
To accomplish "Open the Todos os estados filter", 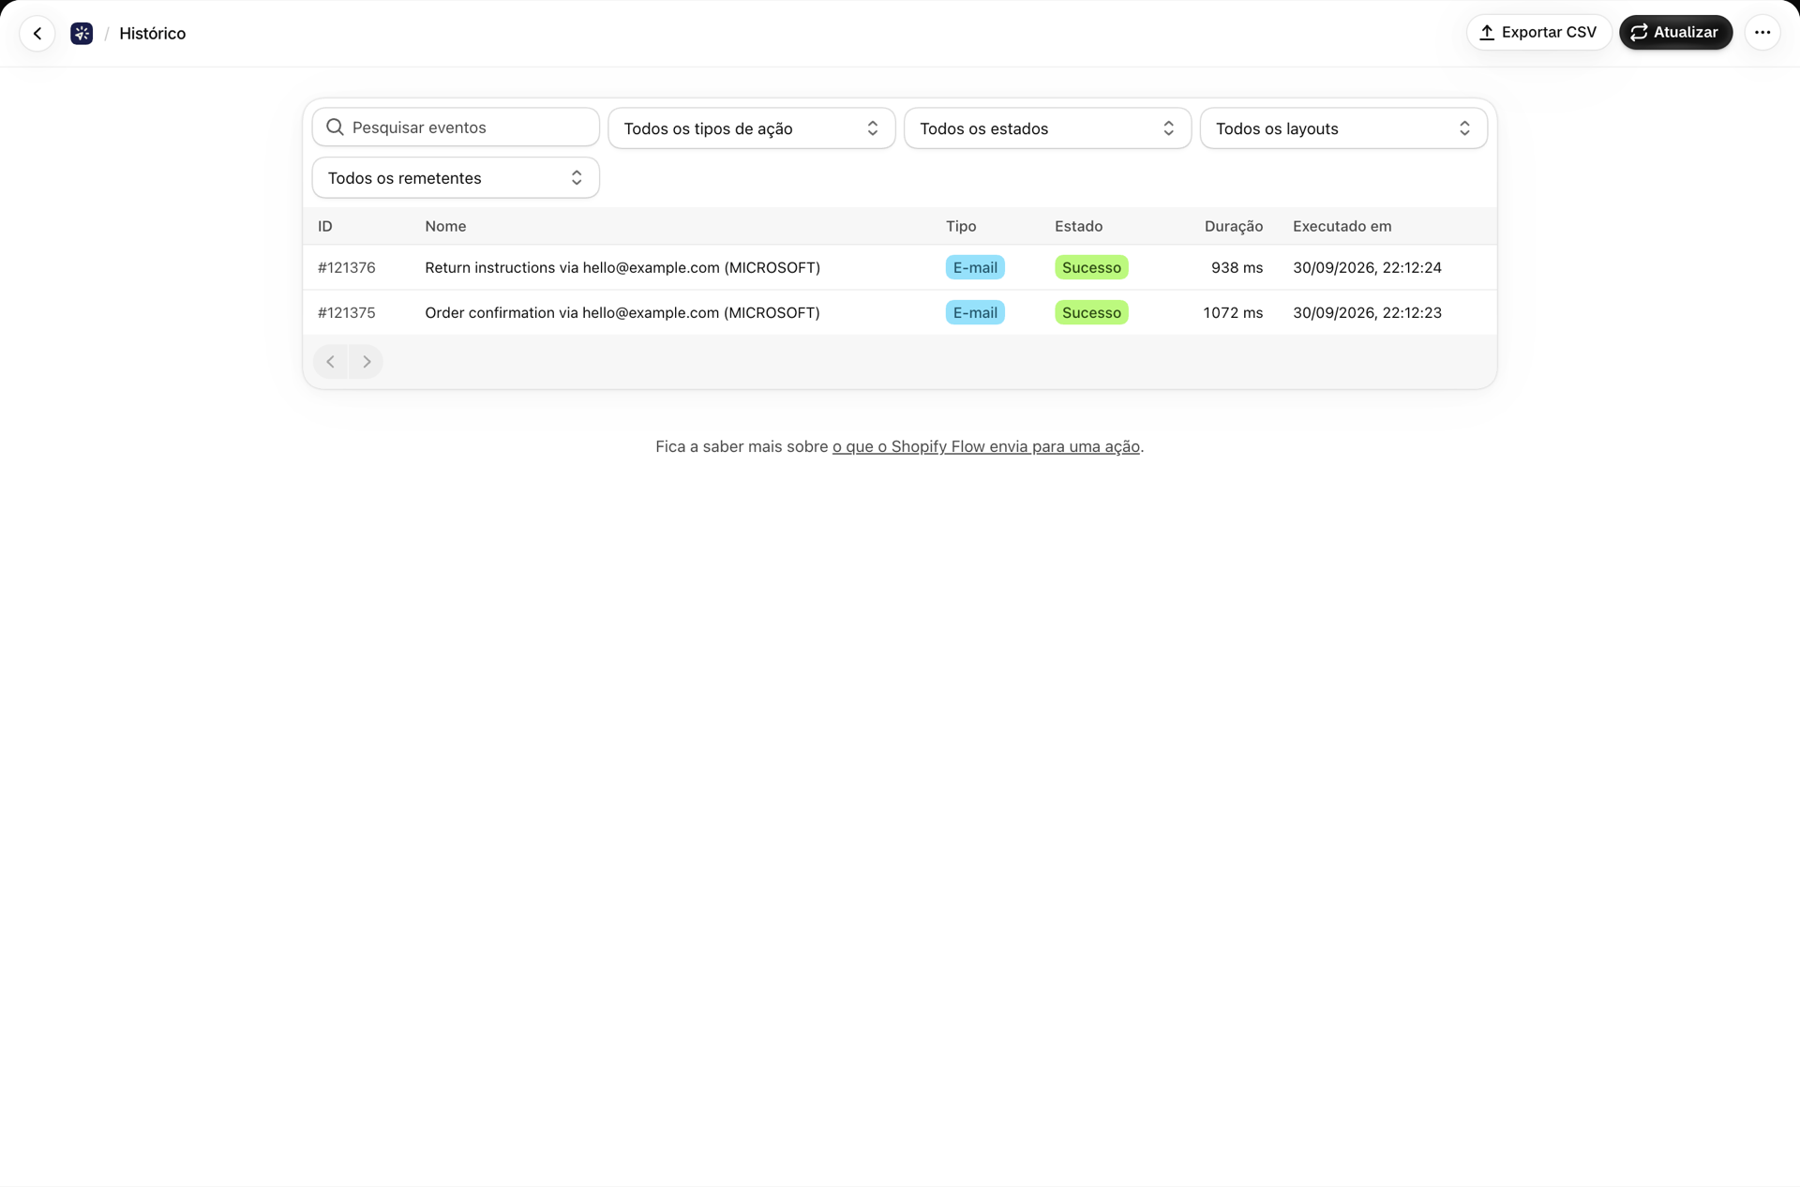I will (1047, 128).
